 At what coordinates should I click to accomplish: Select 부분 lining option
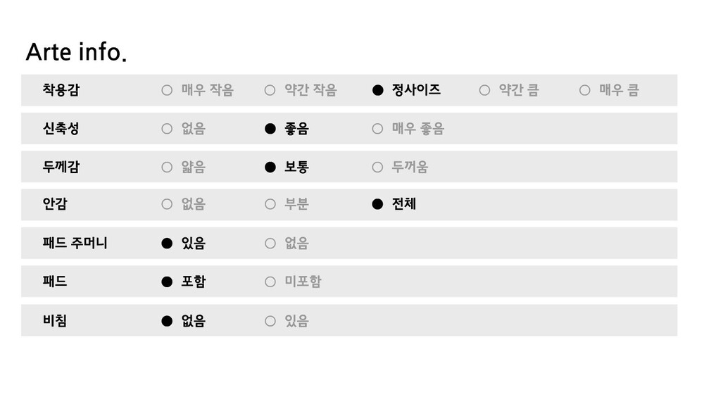(x=270, y=204)
